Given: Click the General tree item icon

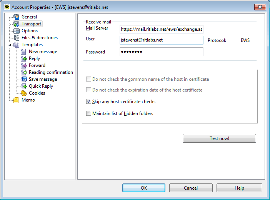Looking at the screenshot, I should tap(16, 17).
